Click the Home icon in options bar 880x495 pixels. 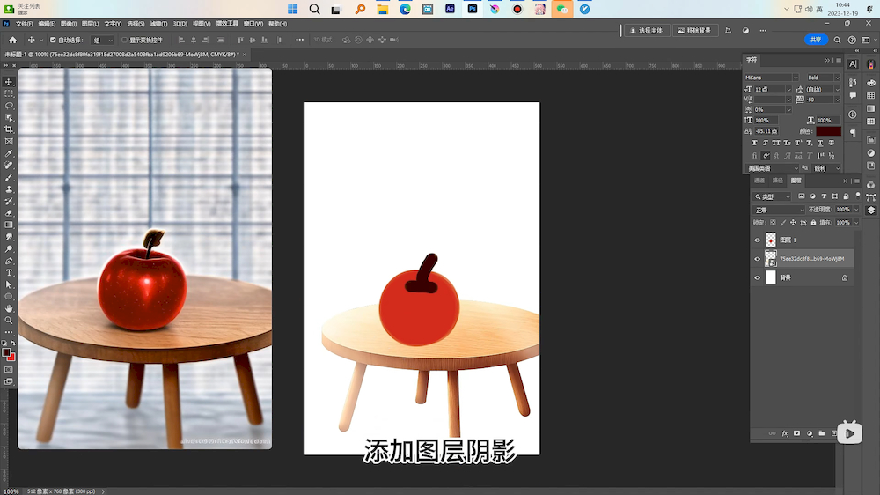pos(12,40)
